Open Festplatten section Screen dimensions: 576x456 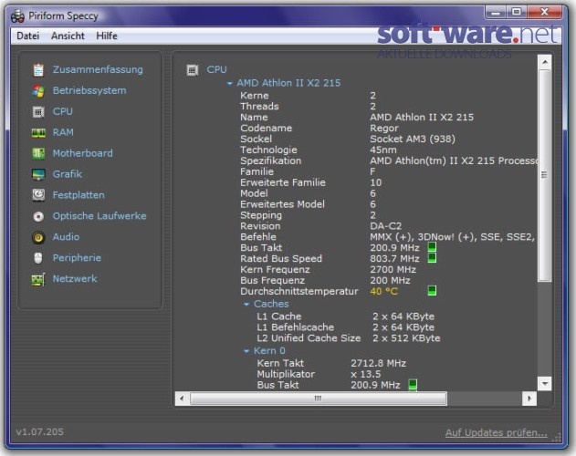(79, 195)
